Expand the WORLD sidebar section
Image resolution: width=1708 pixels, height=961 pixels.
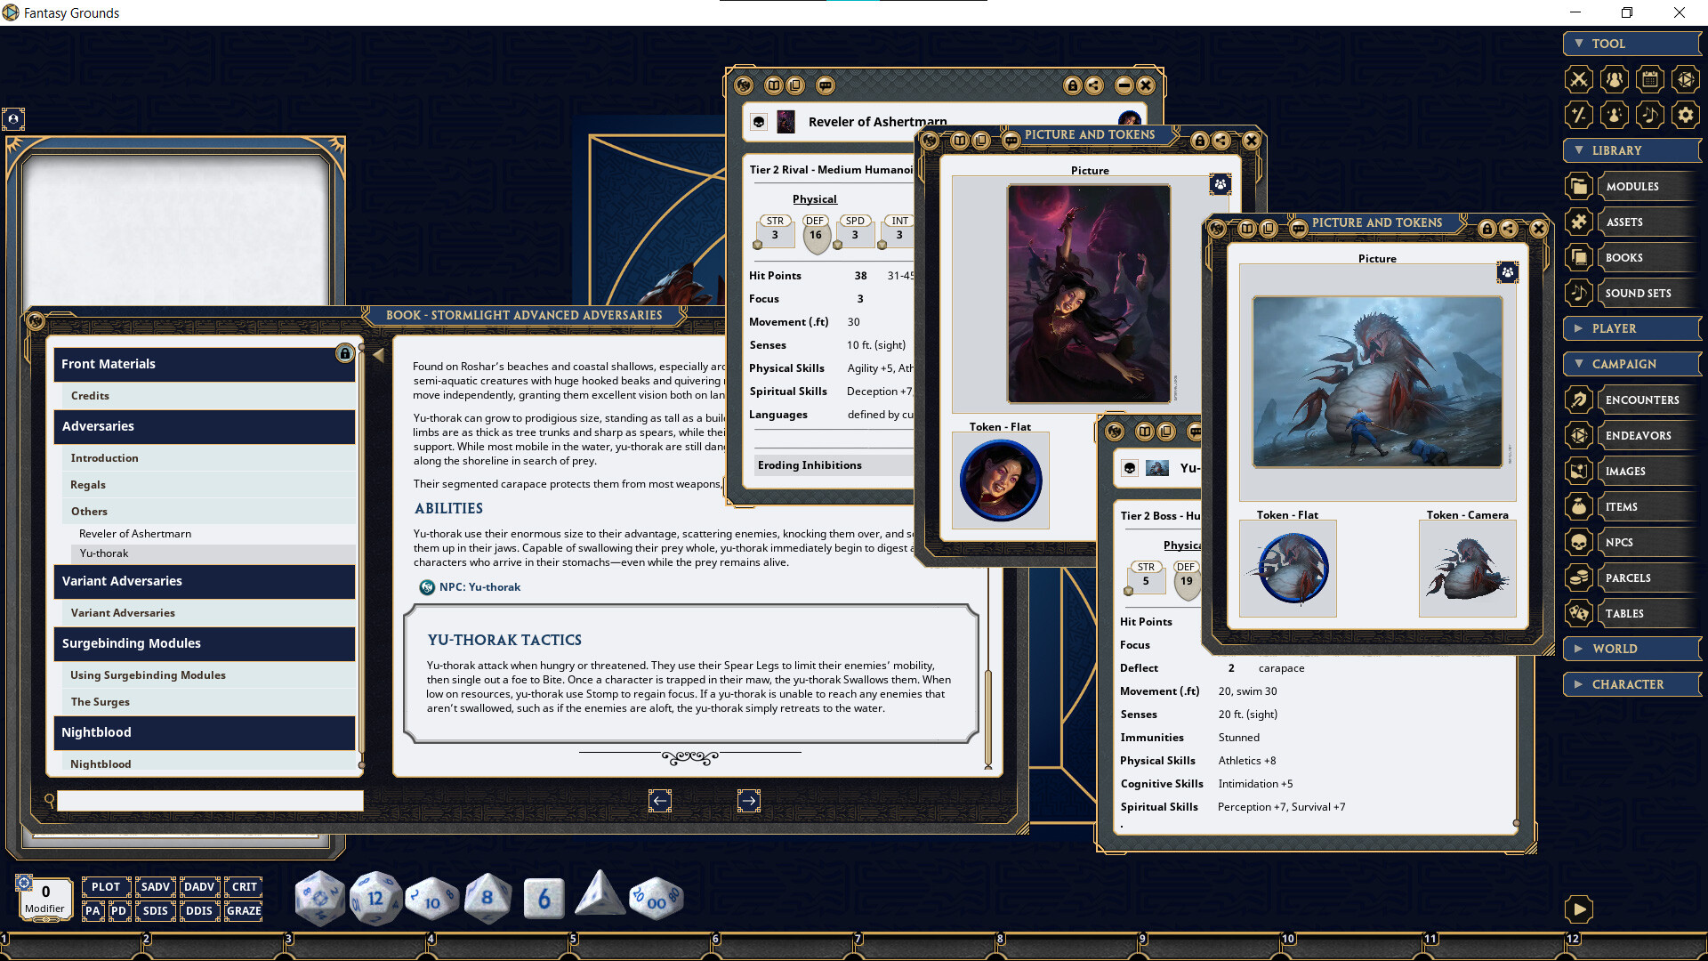pos(1631,648)
